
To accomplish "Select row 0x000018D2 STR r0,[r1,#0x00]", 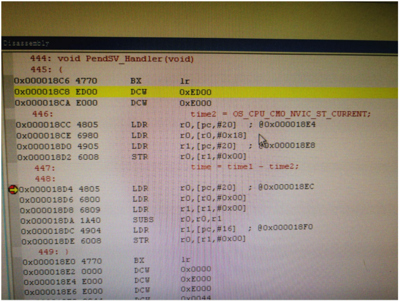I will point(132,157).
